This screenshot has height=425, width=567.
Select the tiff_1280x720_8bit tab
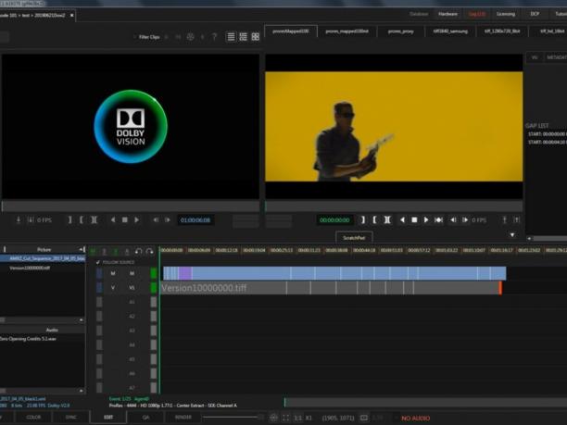coord(502,31)
